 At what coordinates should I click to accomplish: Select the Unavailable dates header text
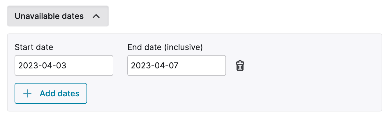[x=49, y=16]
